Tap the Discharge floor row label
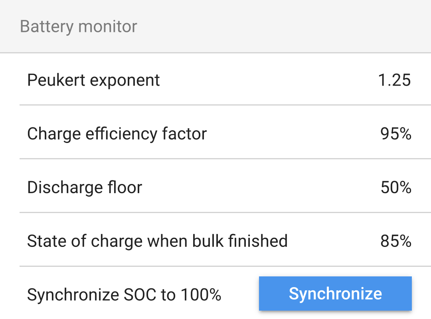The width and height of the screenshot is (431, 319). [84, 187]
